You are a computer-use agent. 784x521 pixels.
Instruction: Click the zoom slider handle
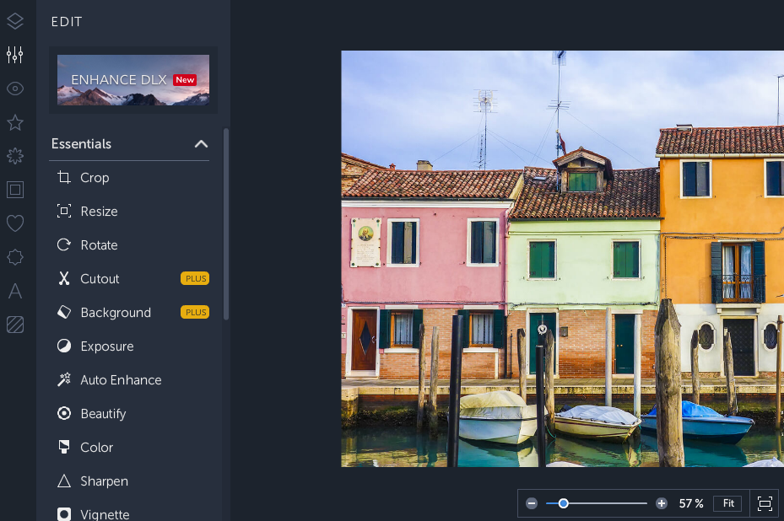(x=563, y=503)
